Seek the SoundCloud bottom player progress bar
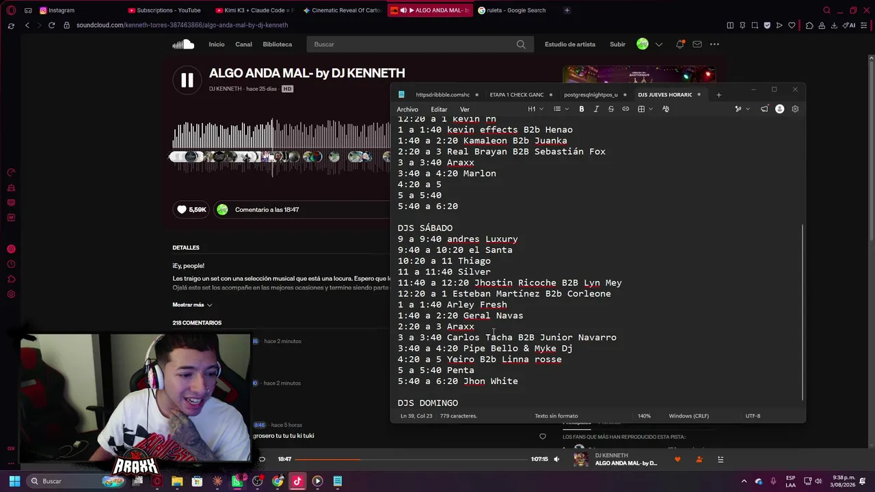Viewport: 875px width, 492px height. tap(412, 459)
